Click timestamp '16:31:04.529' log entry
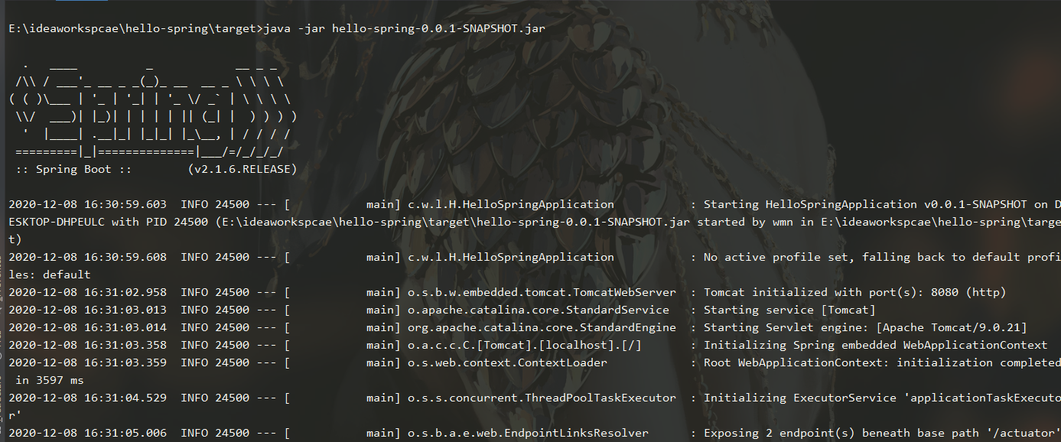Screen dimensions: 1061x442 [x=125, y=398]
